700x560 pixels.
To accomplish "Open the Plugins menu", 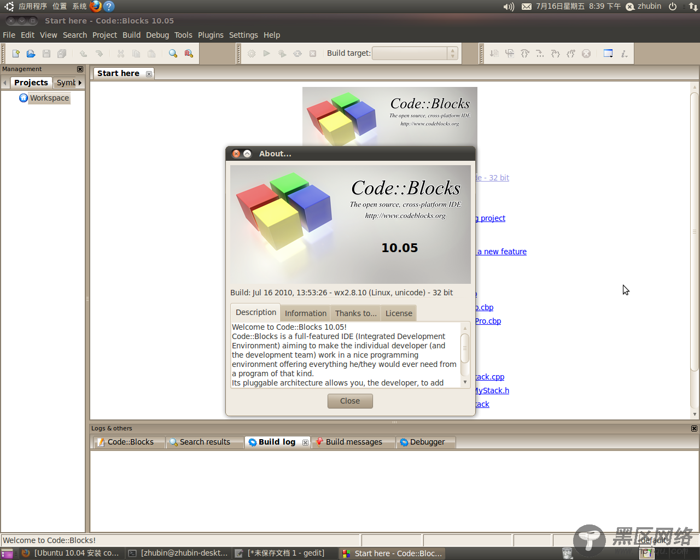I will 211,35.
